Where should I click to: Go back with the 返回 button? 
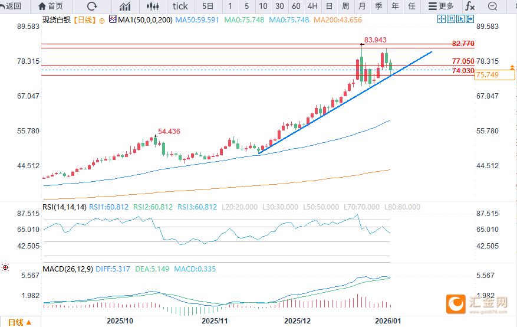point(11,6)
